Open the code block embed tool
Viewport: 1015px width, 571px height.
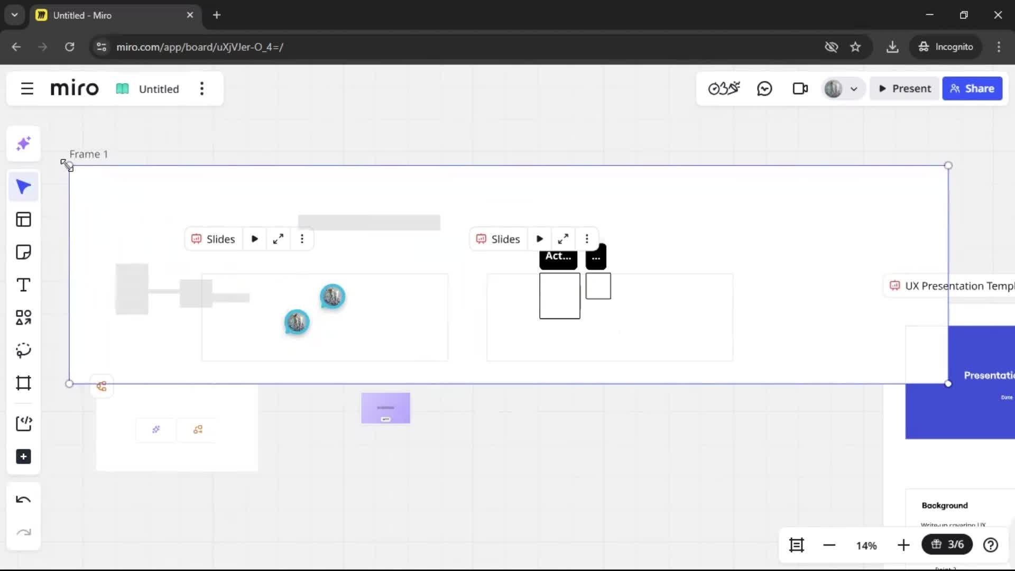(x=23, y=423)
